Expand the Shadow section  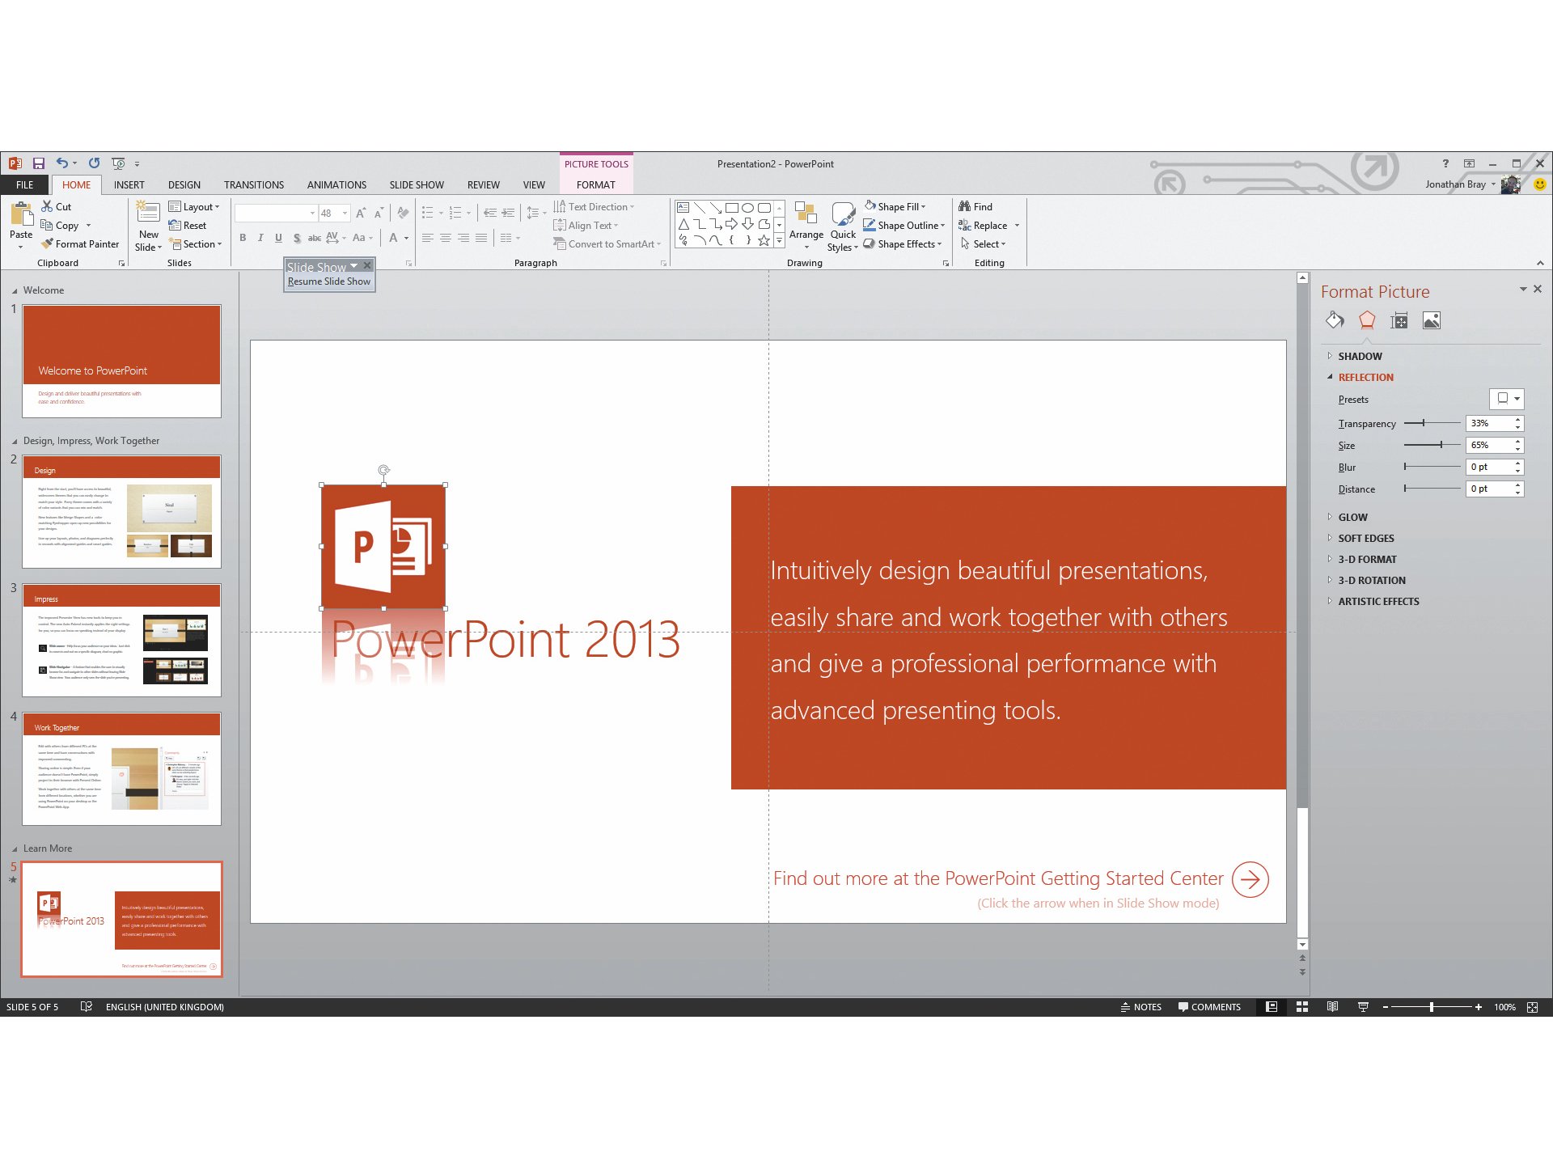click(x=1359, y=356)
